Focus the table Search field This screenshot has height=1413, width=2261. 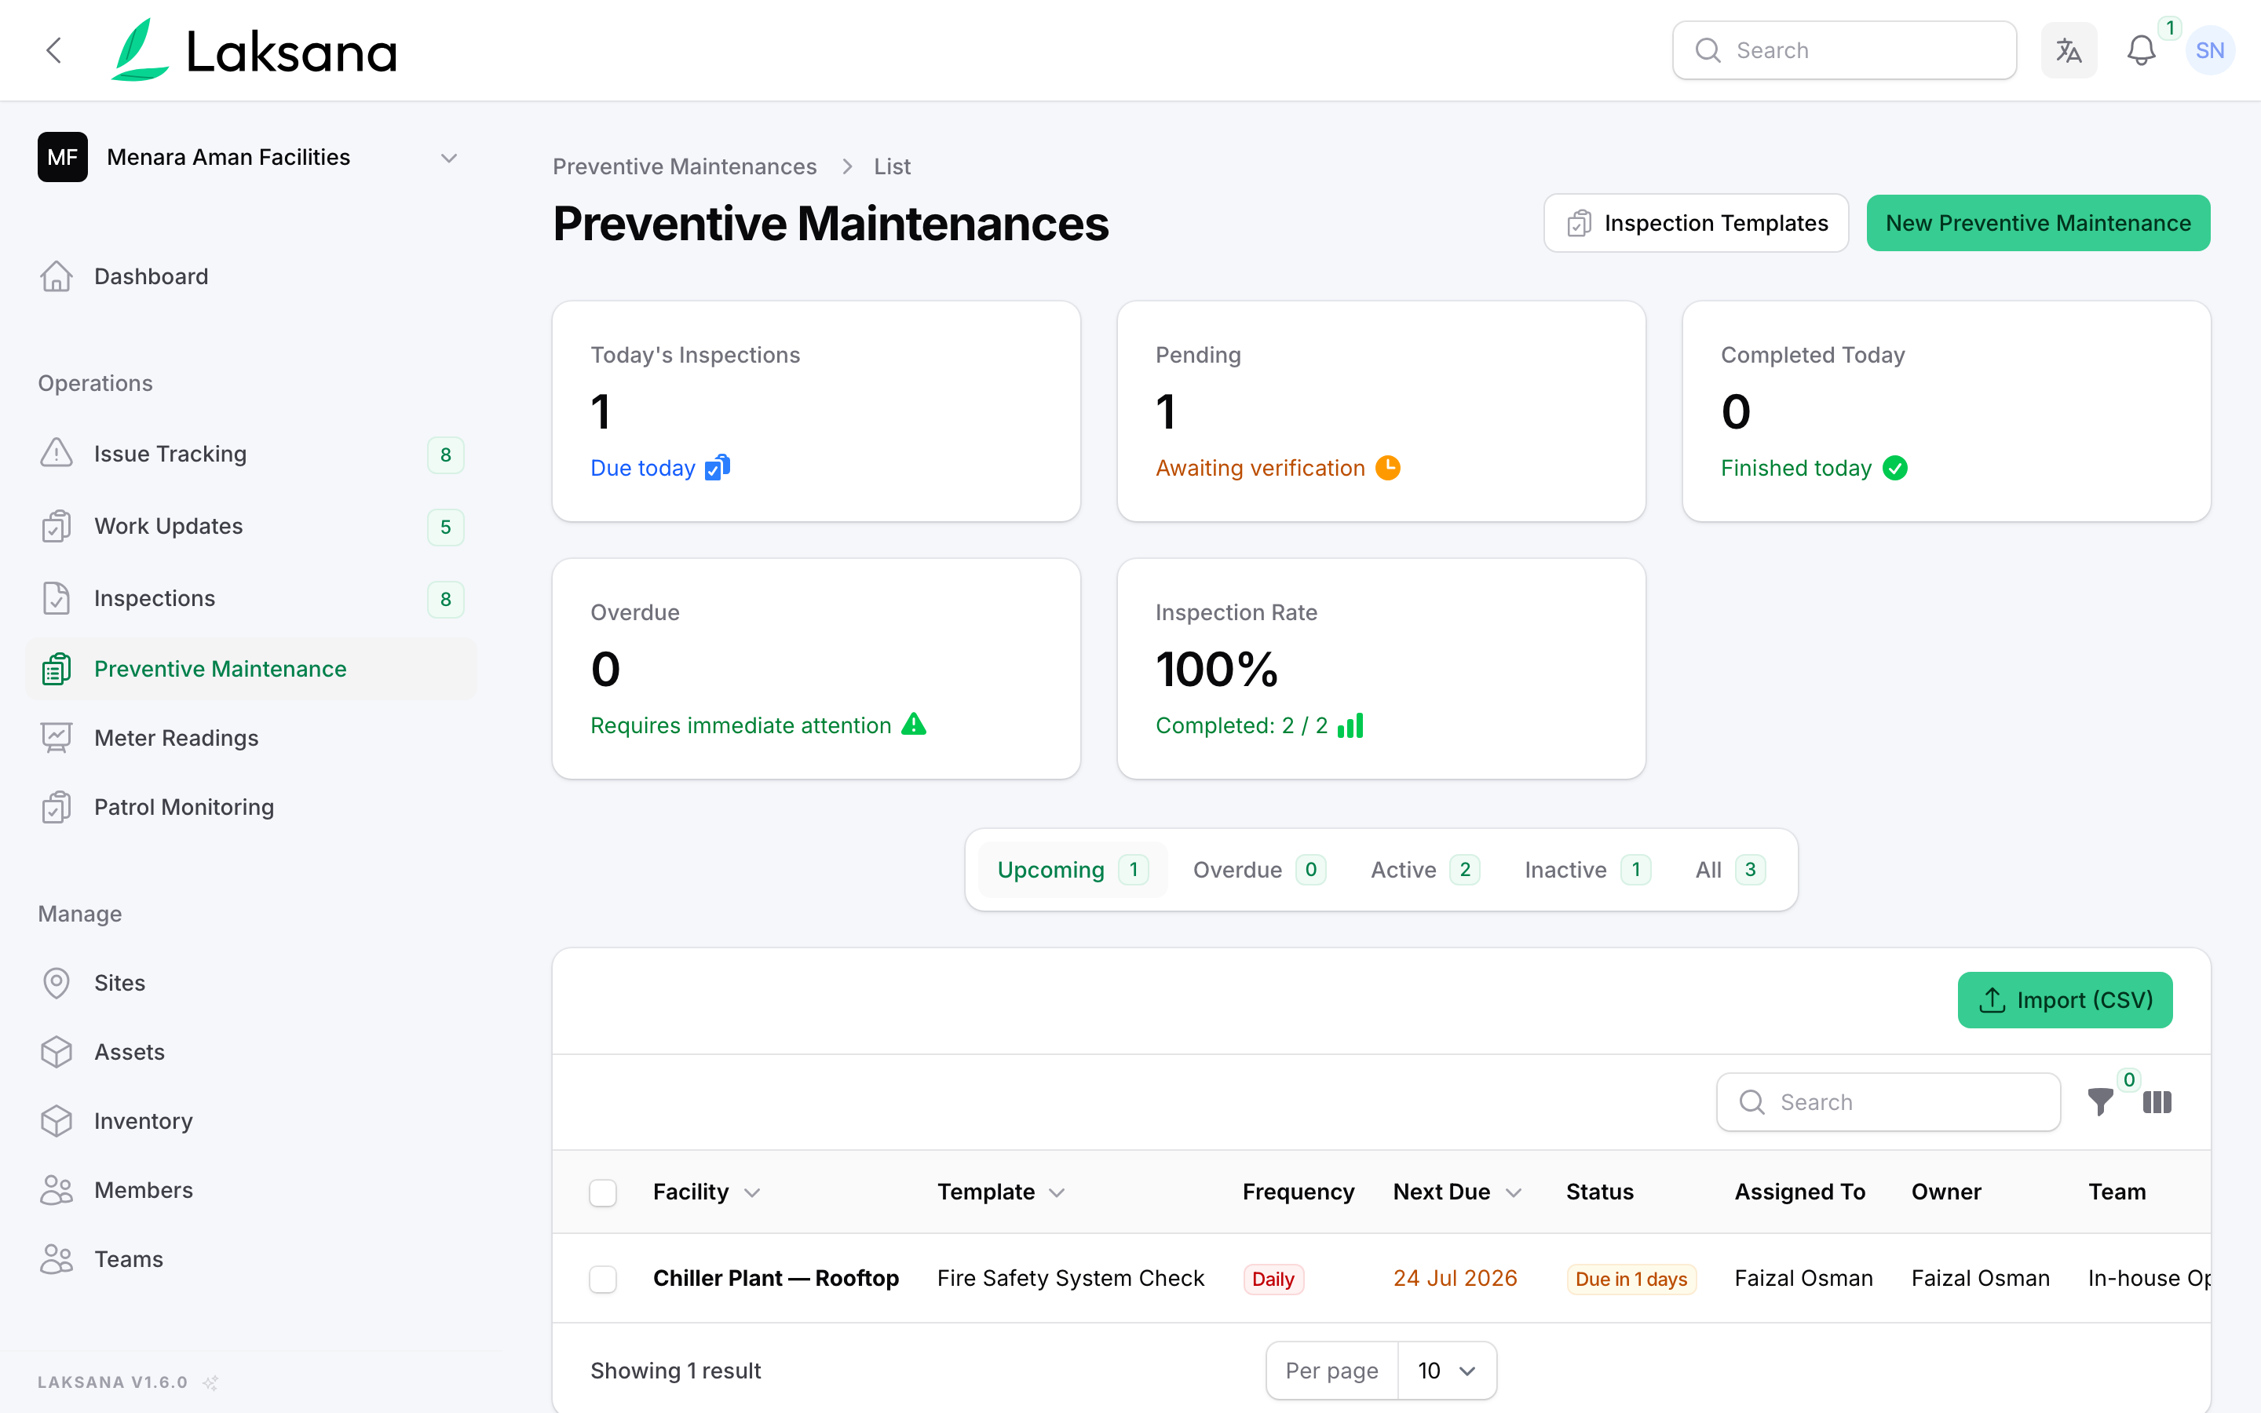pyautogui.click(x=1888, y=1103)
